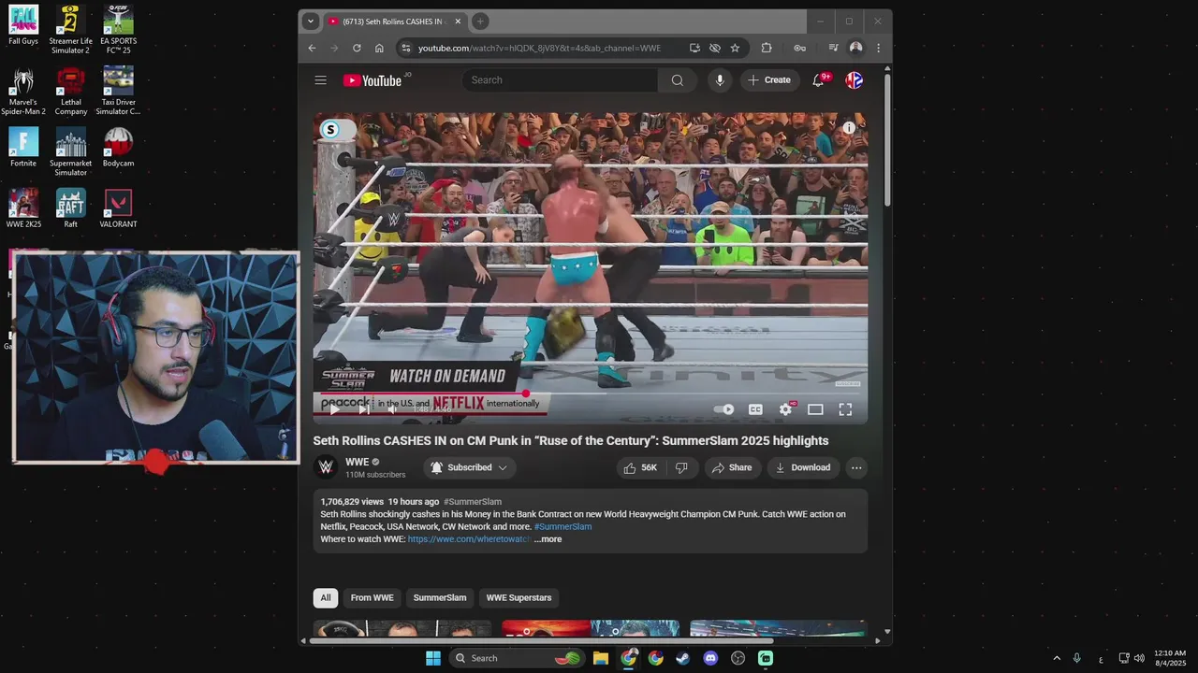This screenshot has width=1198, height=673.
Task: Enter fullscreen video mode
Action: tap(845, 409)
